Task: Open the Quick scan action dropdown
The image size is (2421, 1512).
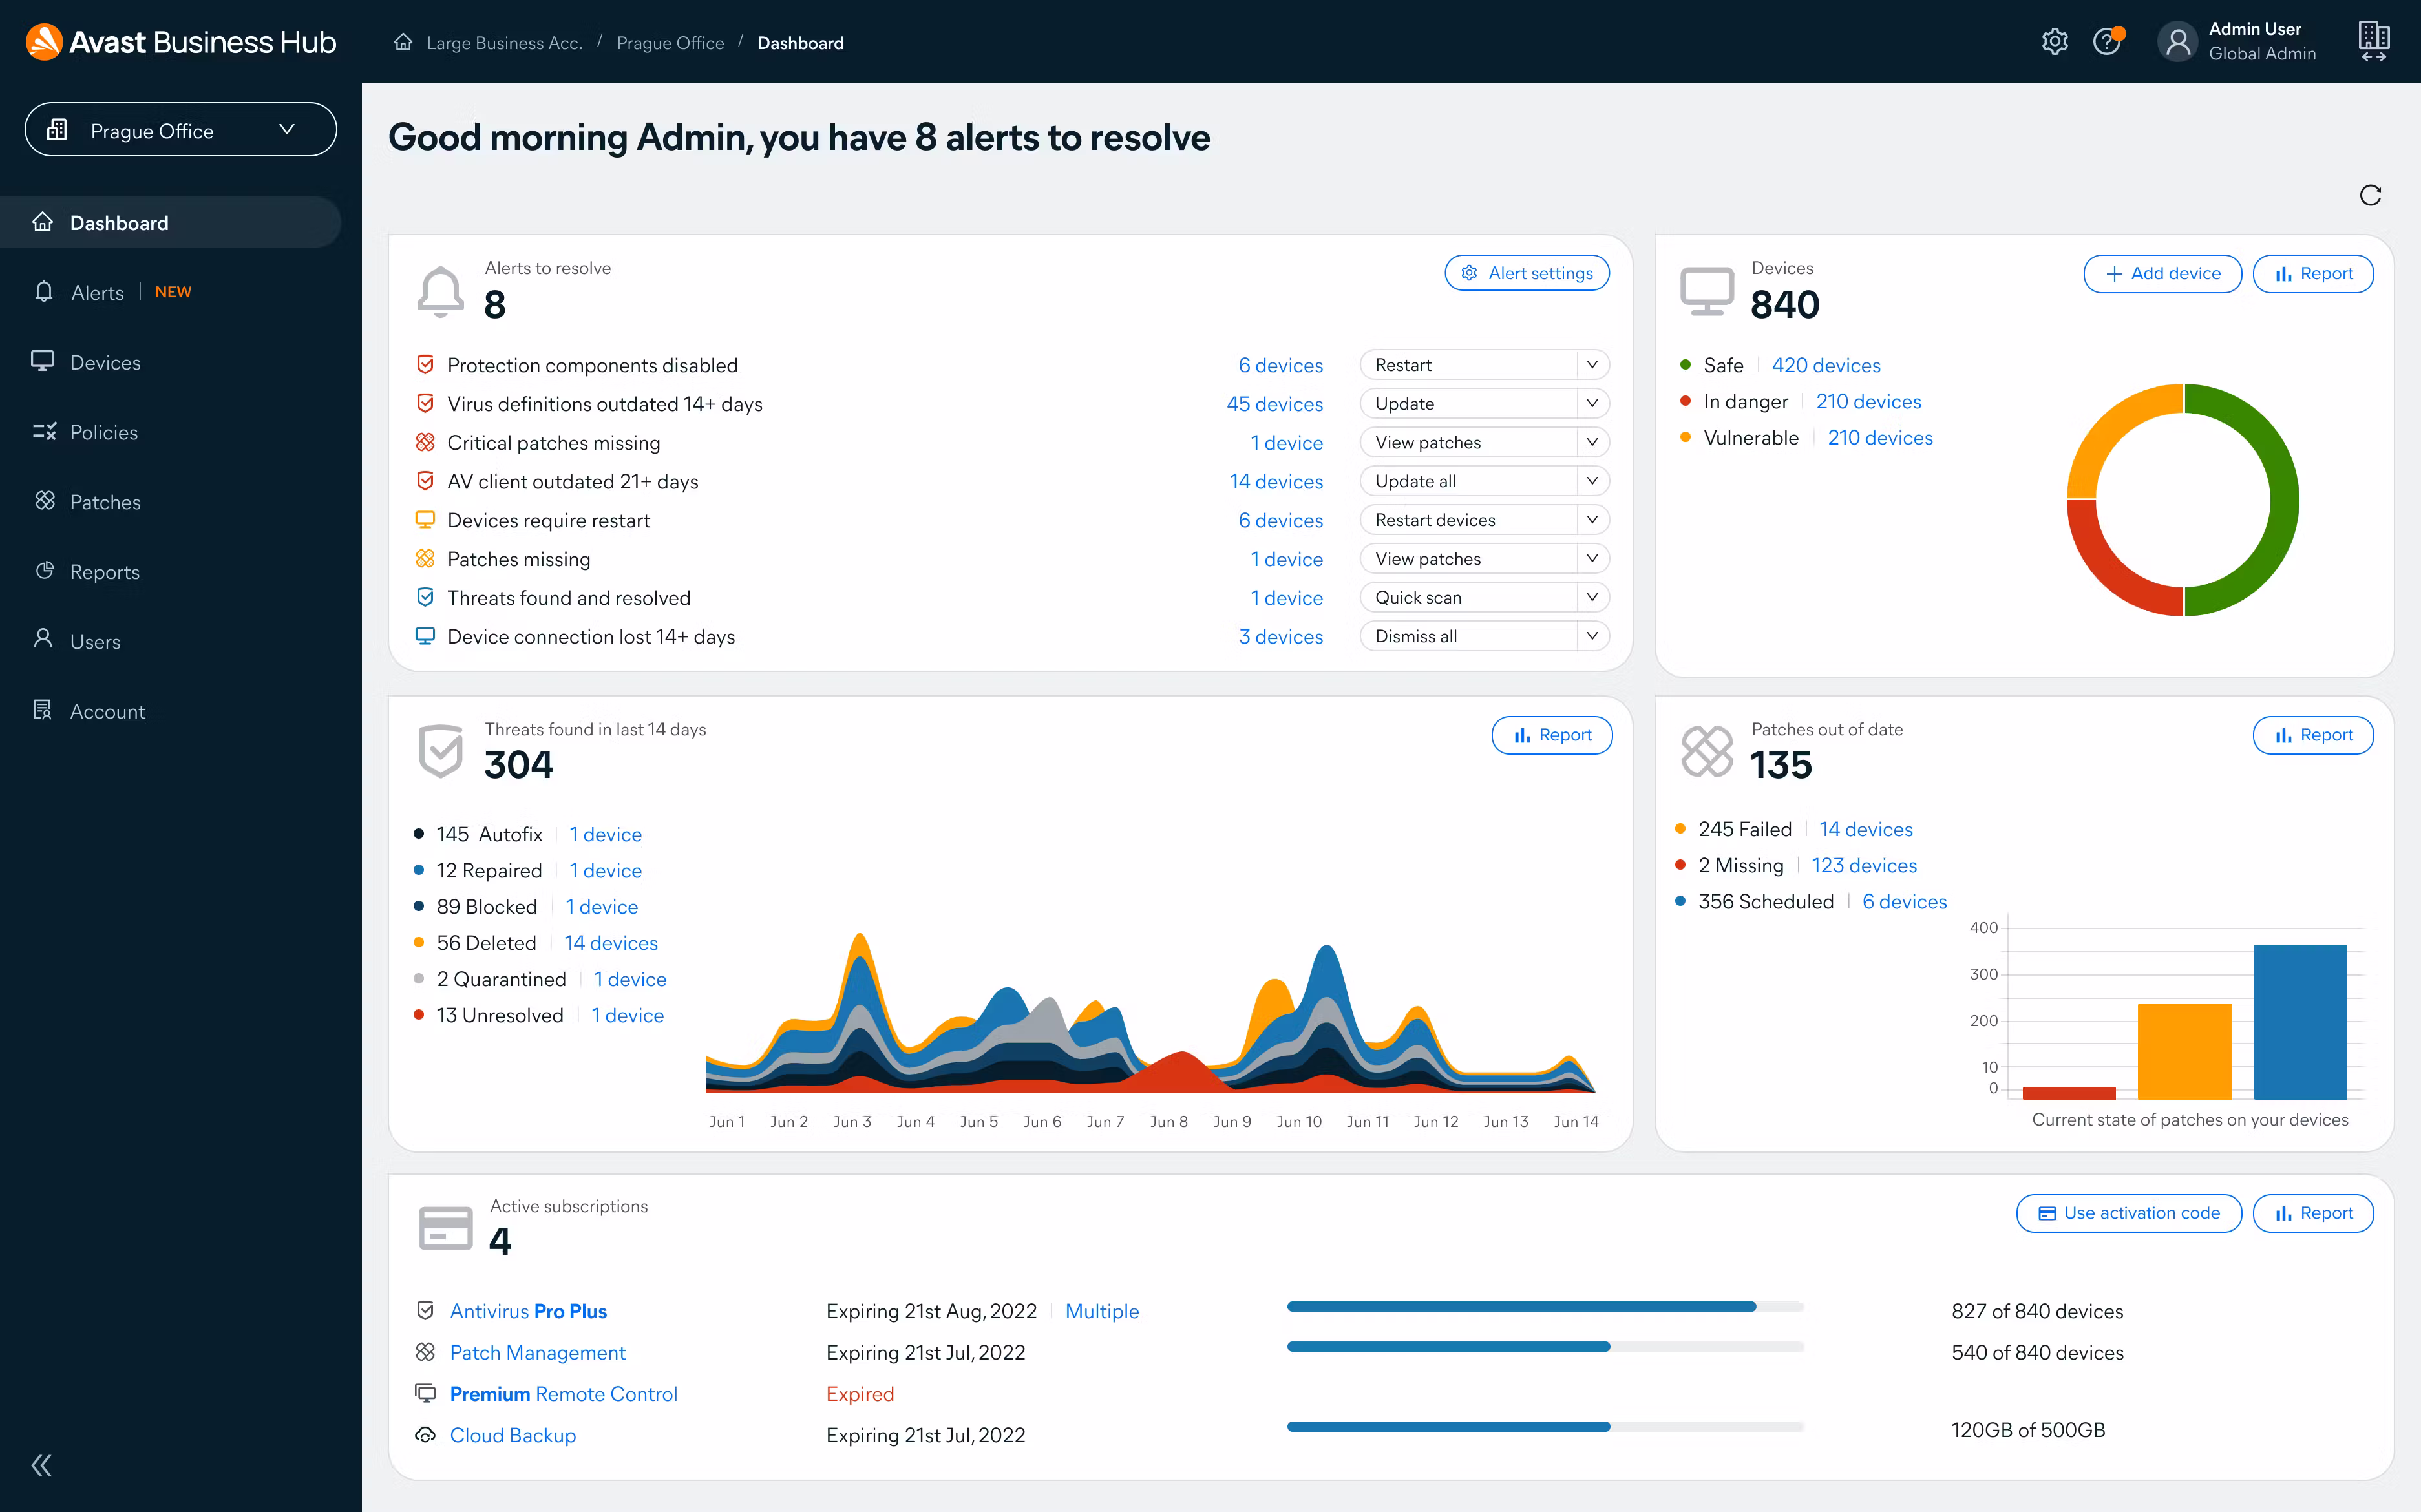Action: click(x=1483, y=597)
